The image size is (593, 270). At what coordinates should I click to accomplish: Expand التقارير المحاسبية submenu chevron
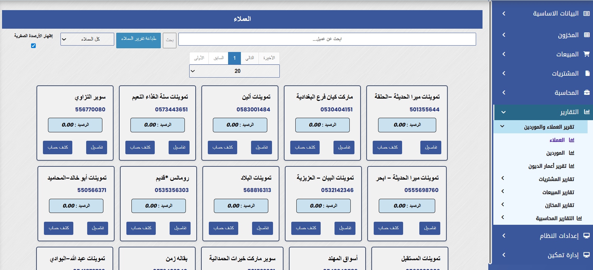[x=503, y=217]
